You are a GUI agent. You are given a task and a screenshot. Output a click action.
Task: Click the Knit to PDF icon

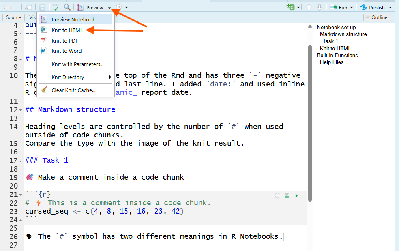pos(44,40)
